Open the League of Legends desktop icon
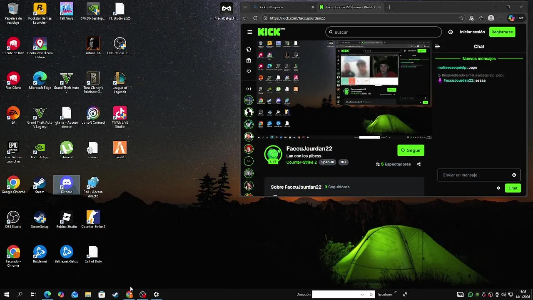The image size is (533, 300). point(120,82)
